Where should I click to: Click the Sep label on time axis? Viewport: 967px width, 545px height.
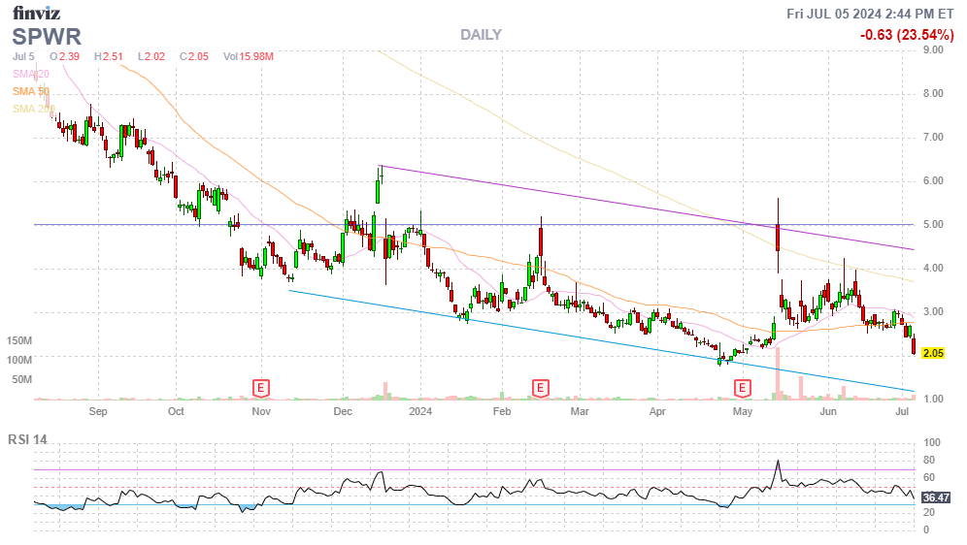(x=98, y=411)
